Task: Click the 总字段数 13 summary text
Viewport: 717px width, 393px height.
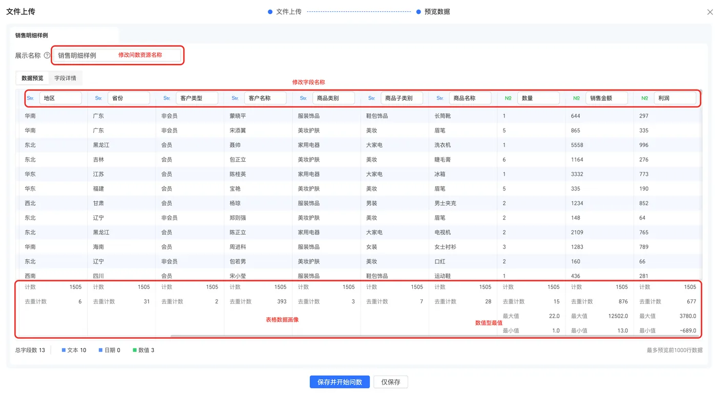Action: pos(30,351)
